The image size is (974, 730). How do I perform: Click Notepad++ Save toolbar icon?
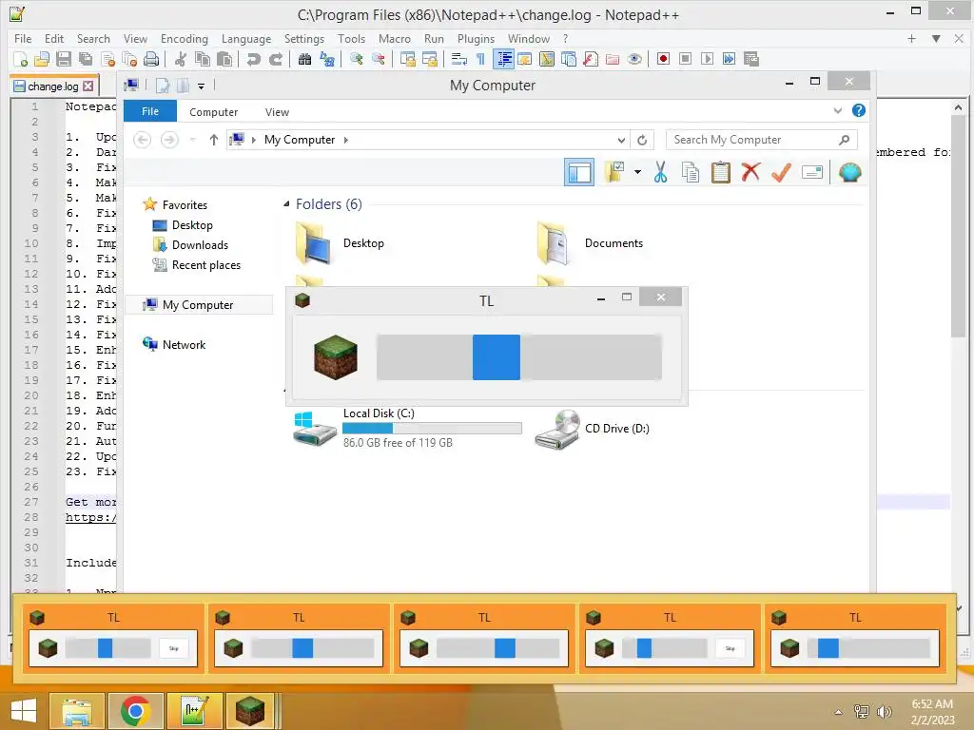click(64, 59)
